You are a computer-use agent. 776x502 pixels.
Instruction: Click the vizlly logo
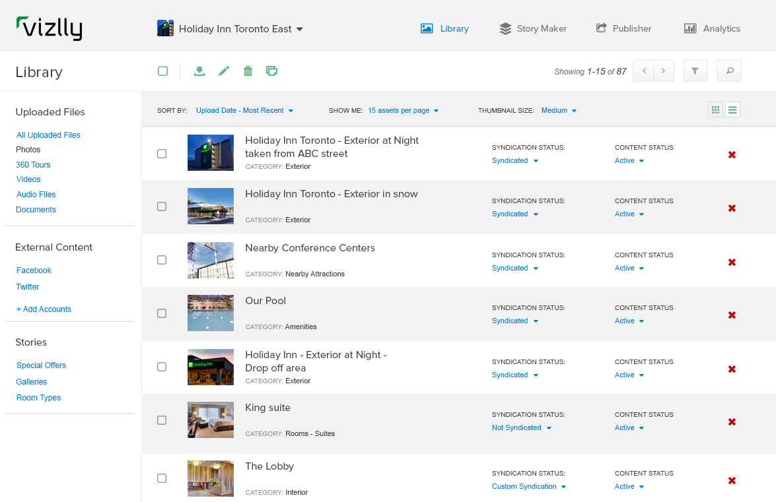point(49,28)
